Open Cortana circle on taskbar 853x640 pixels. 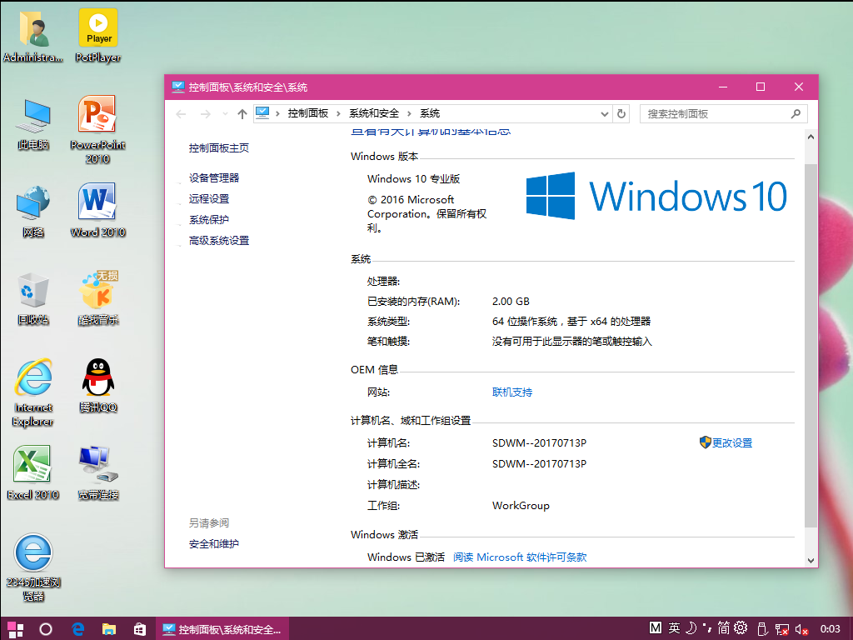47,629
